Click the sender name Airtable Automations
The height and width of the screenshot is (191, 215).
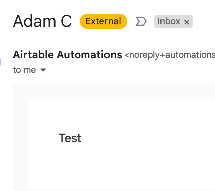(x=67, y=55)
